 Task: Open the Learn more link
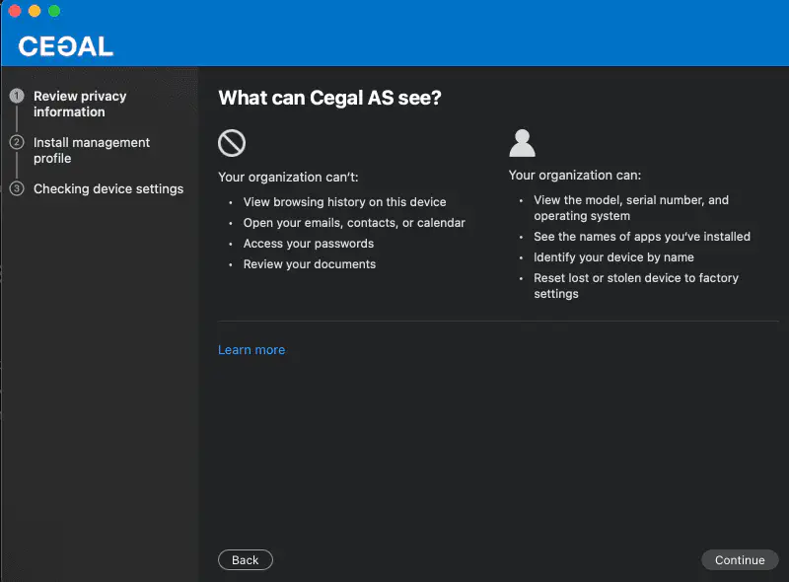(251, 350)
